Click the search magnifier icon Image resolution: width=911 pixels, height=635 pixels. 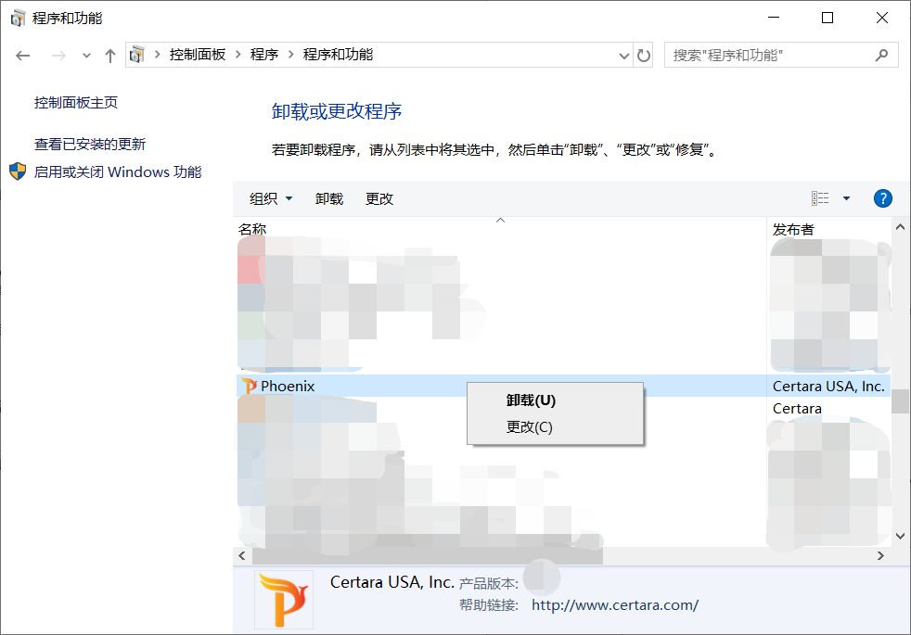tap(882, 55)
